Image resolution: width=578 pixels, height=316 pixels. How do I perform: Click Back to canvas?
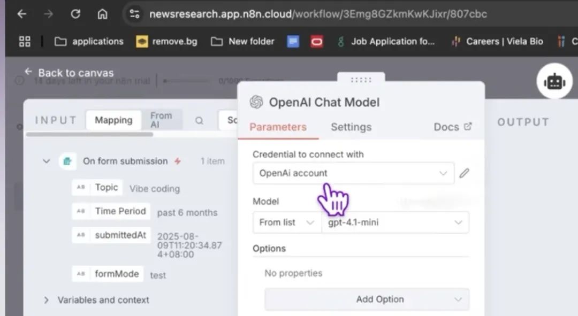69,73
